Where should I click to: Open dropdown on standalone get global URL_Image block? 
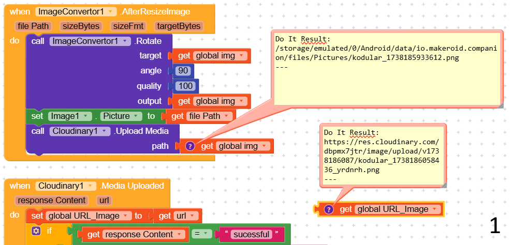pos(434,209)
